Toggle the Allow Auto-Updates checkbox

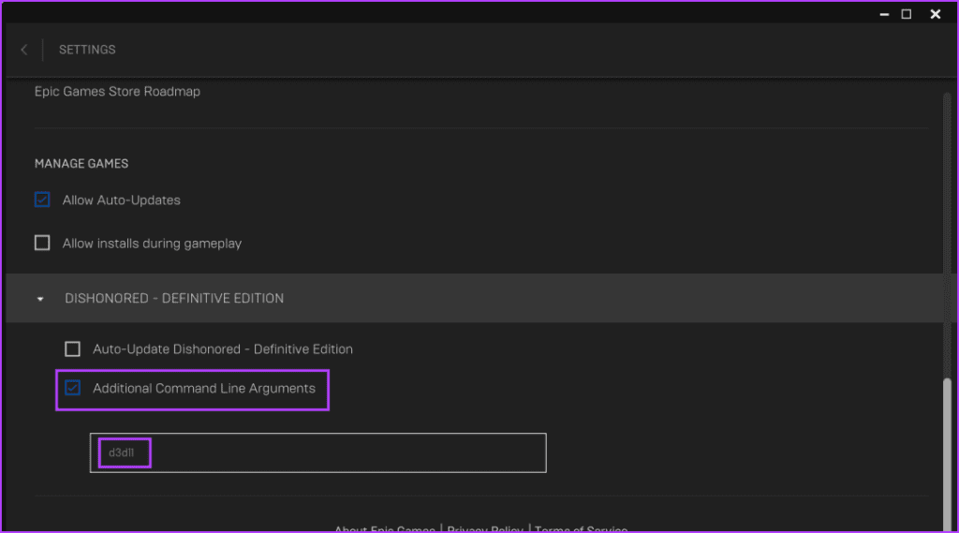click(x=42, y=200)
